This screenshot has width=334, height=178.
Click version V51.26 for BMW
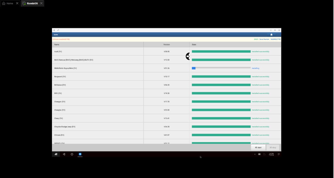tap(166, 68)
